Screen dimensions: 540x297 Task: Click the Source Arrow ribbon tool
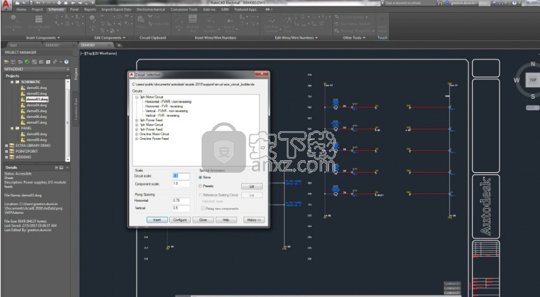tap(229, 22)
